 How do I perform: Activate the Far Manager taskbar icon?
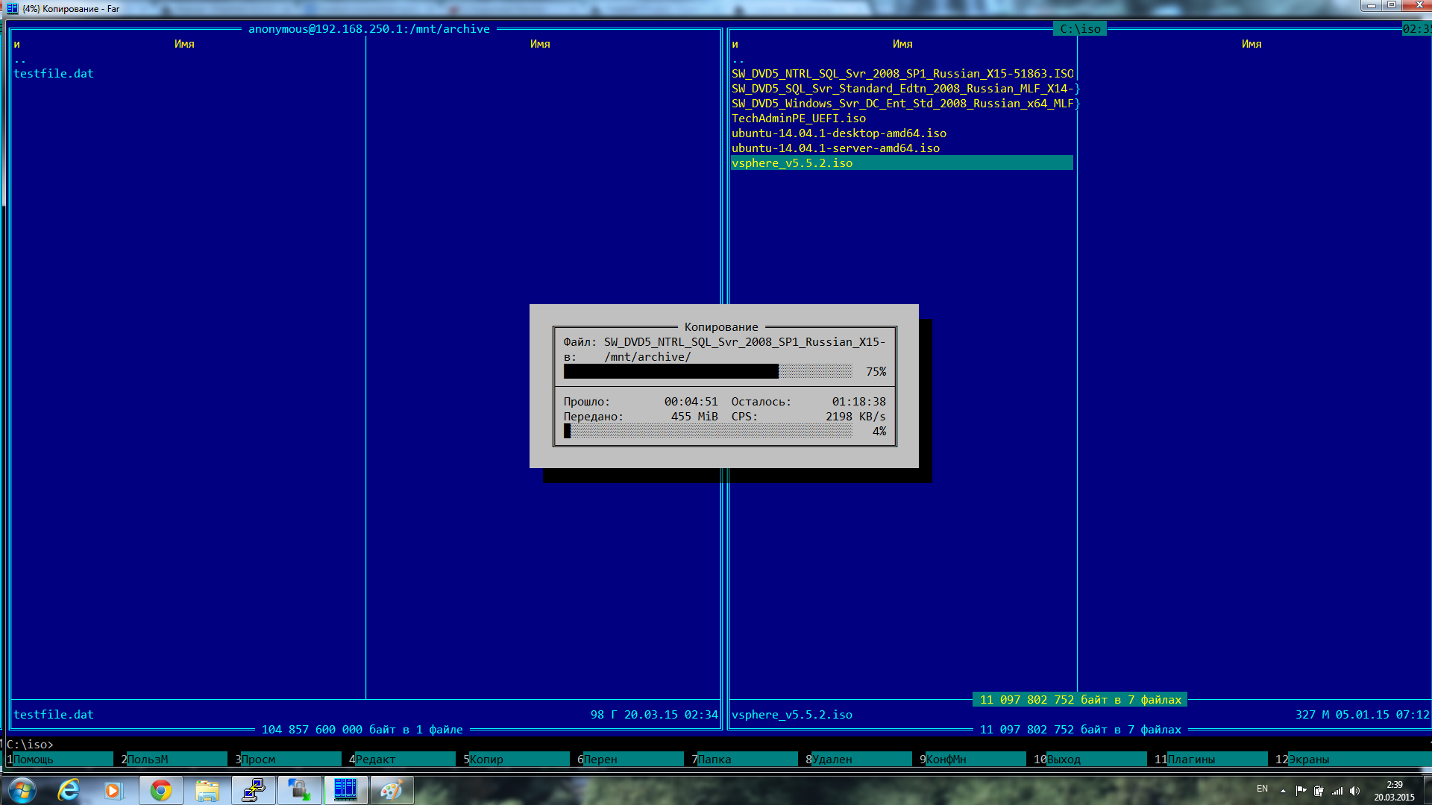pyautogui.click(x=345, y=790)
